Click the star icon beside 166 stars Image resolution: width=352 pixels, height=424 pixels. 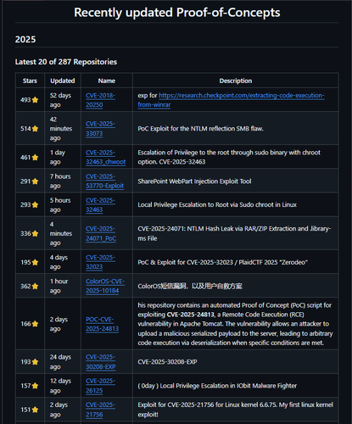[x=35, y=324]
